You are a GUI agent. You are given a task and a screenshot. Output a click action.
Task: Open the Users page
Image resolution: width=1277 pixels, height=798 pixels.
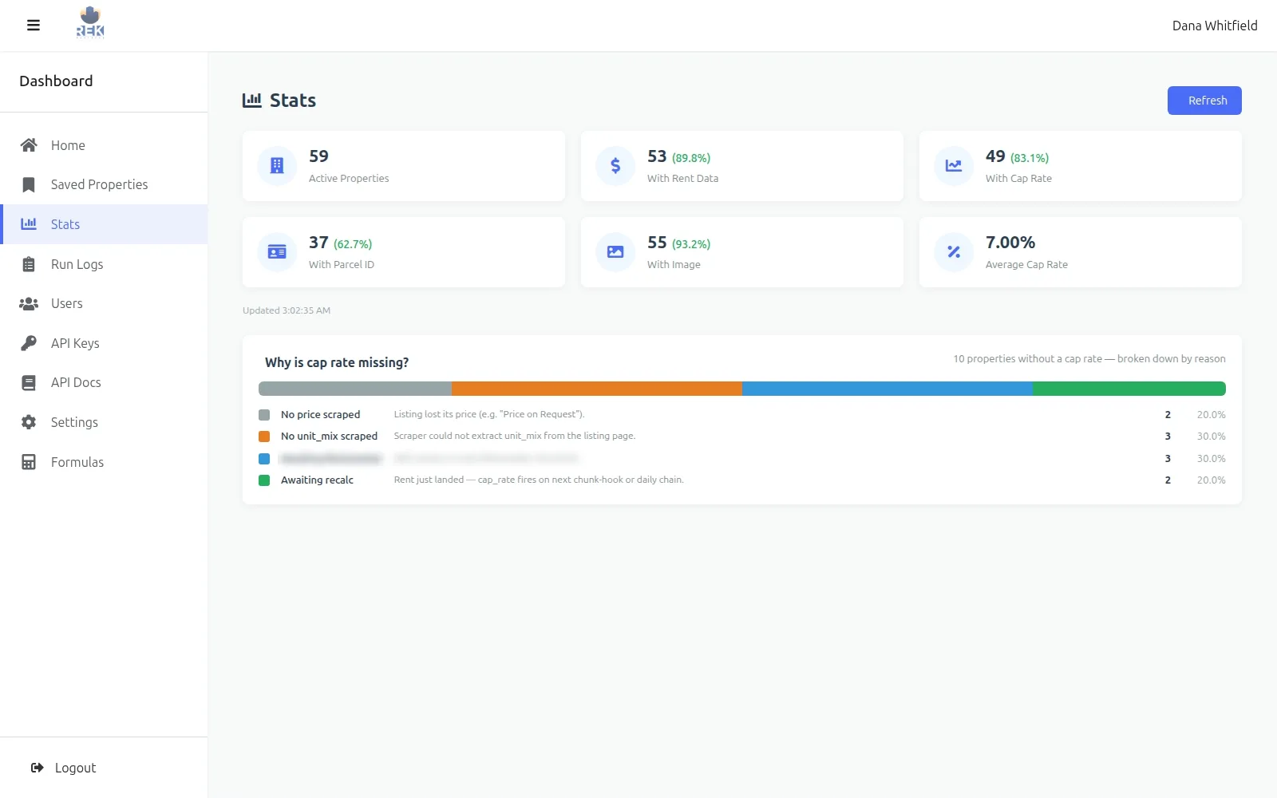pyautogui.click(x=104, y=304)
